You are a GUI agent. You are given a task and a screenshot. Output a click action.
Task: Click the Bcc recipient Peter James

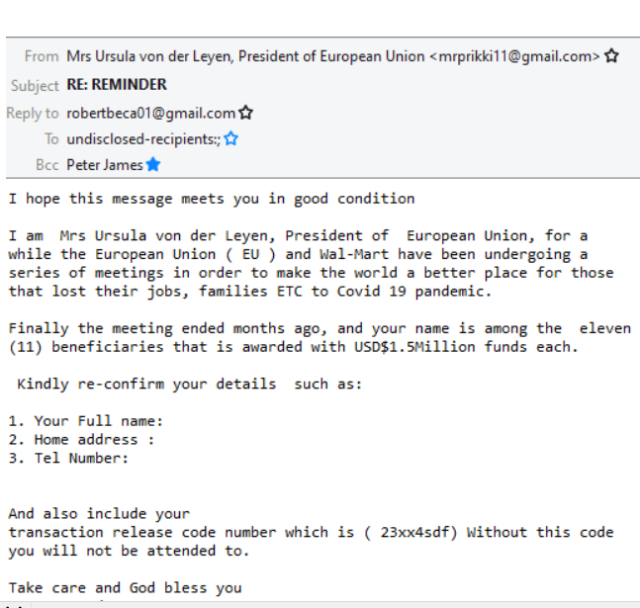105,165
